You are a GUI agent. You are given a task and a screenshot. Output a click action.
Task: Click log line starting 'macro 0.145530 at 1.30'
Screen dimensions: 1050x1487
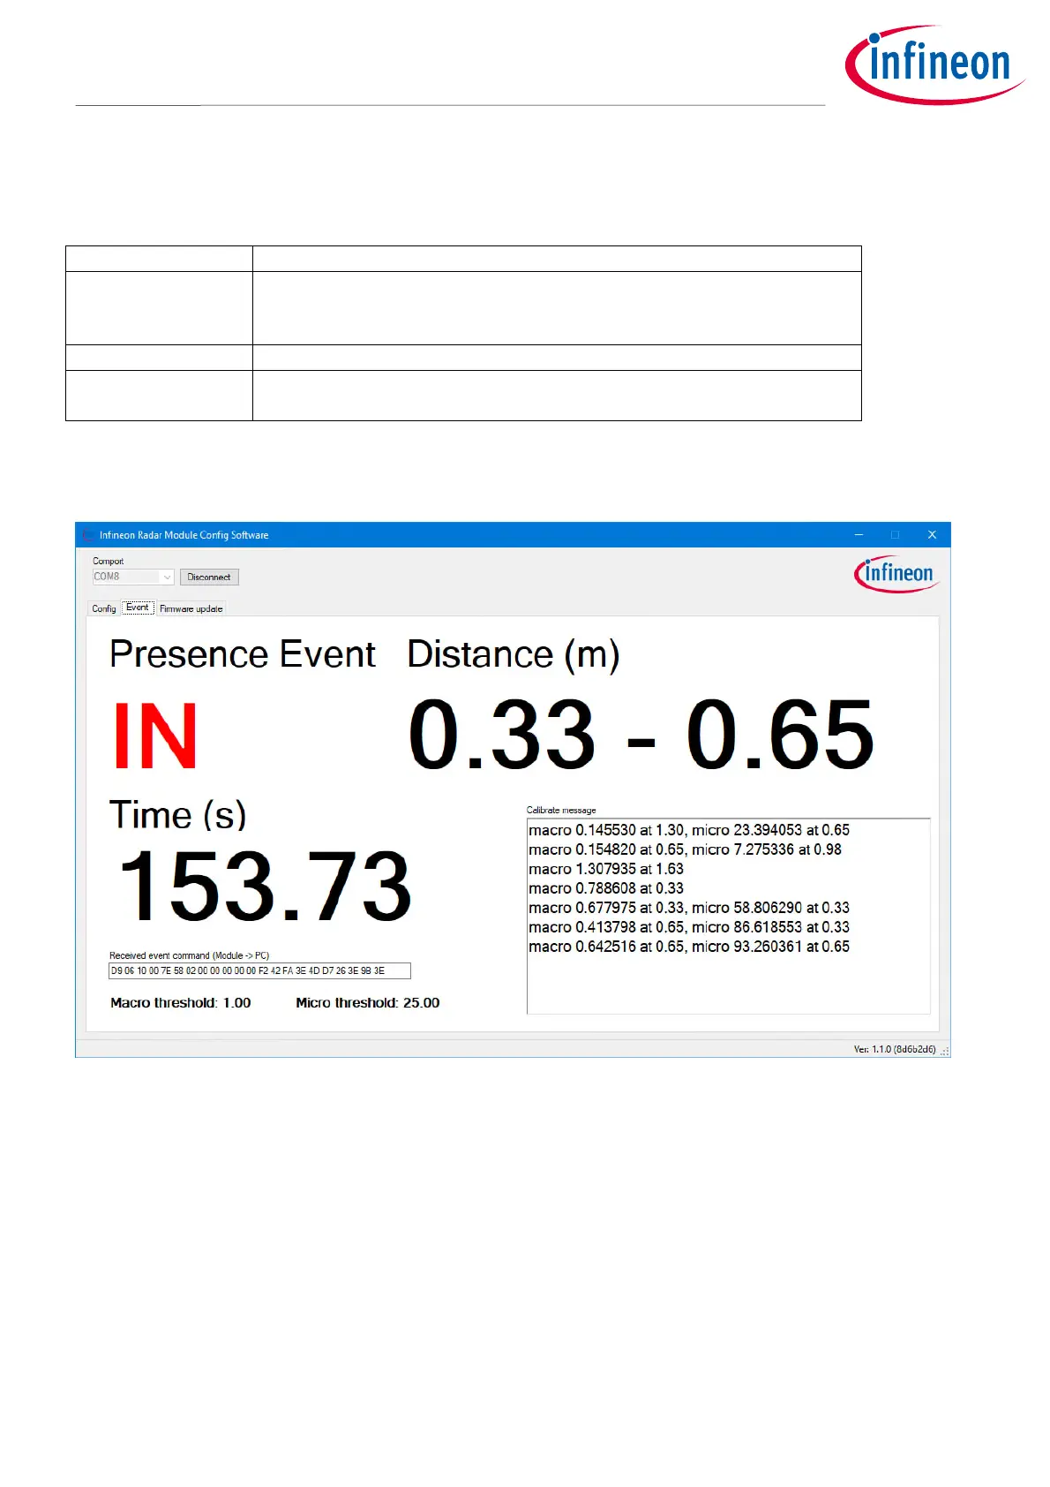coord(689,830)
